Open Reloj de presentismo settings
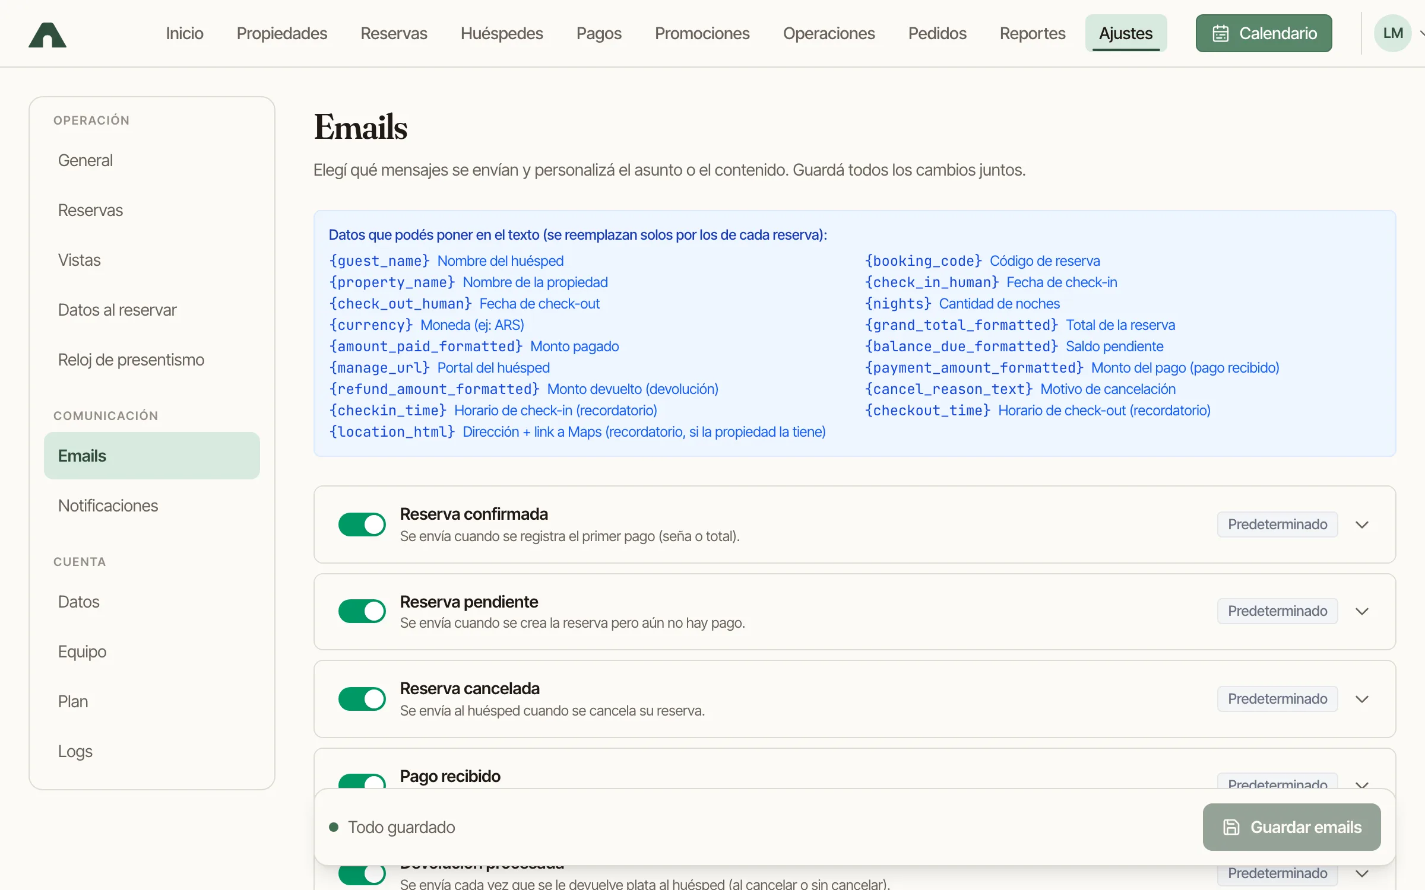1425x890 pixels. (152, 360)
